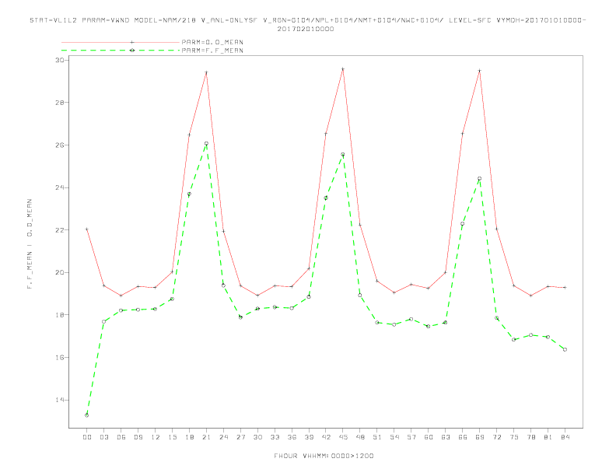Select the legend label PARM=O.O_MEAN
This screenshot has height=476, width=616.
[x=212, y=42]
